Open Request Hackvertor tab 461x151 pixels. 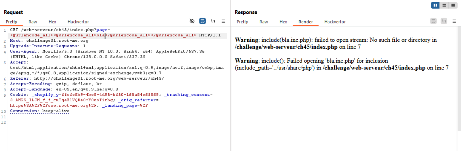click(x=78, y=22)
